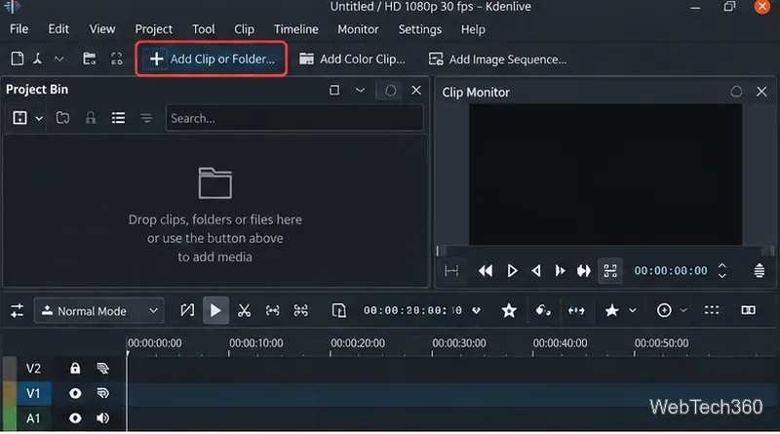The image size is (780, 434).
Task: Open the Timeline menu
Action: [296, 29]
